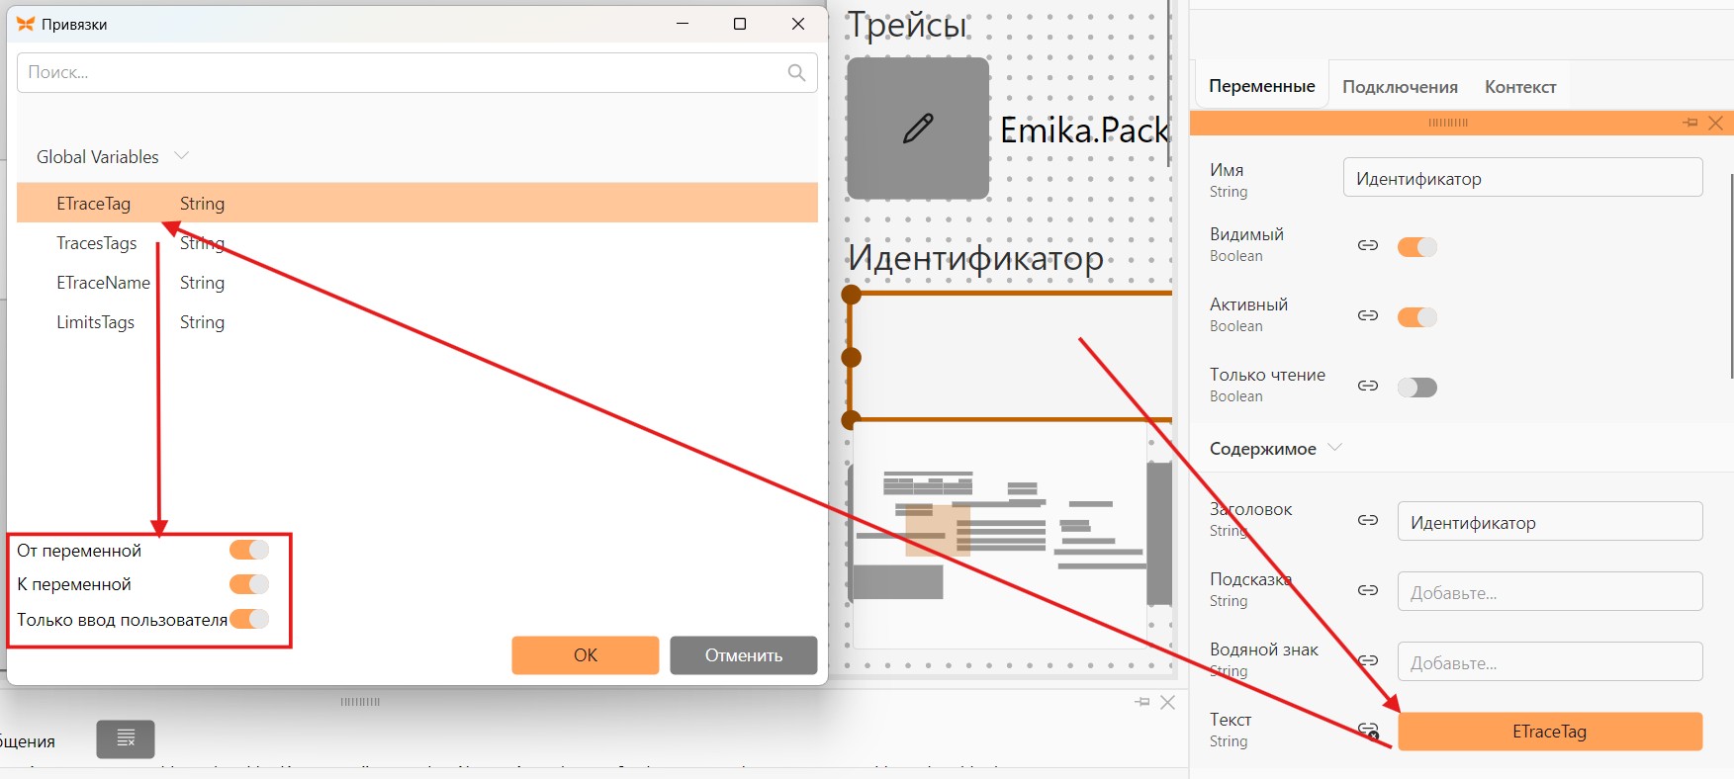Click the Привязки window app icon
Screen dimensions: 1734x779
point(26,24)
